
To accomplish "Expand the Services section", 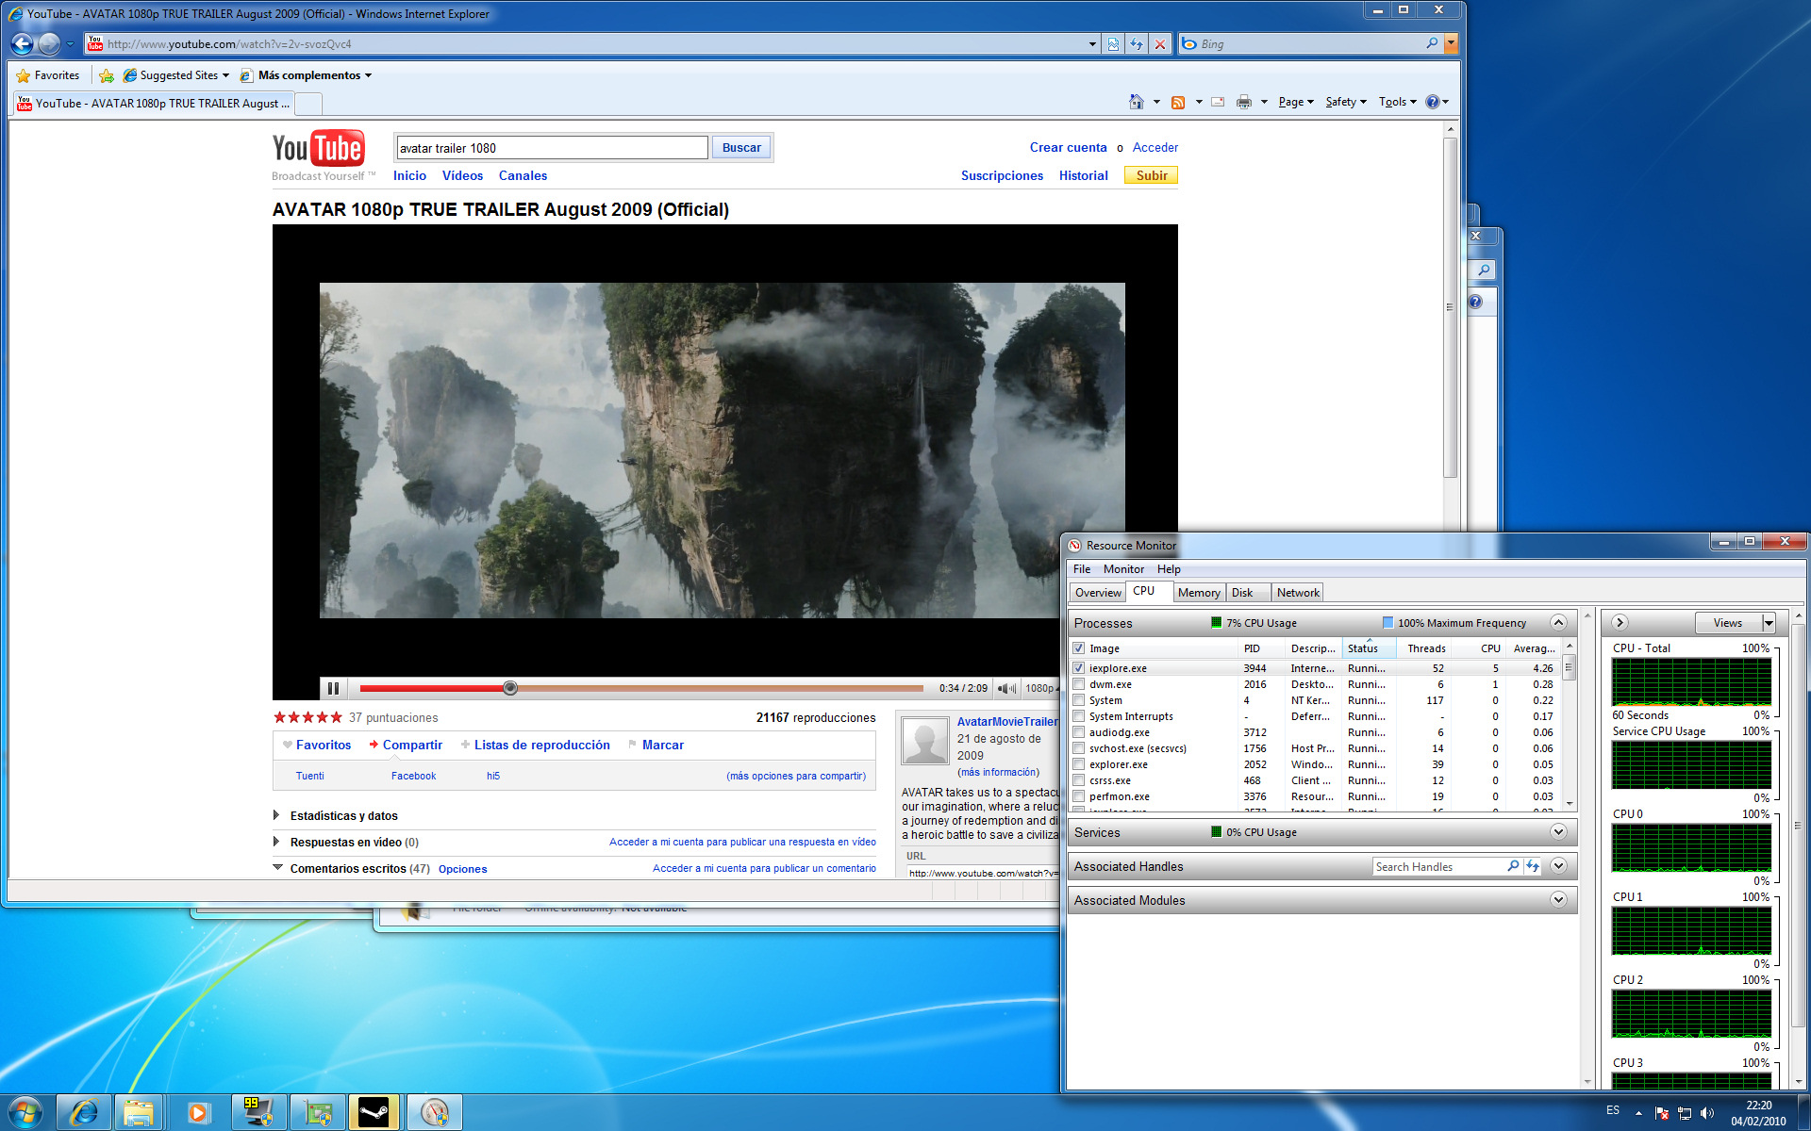I will (1558, 832).
